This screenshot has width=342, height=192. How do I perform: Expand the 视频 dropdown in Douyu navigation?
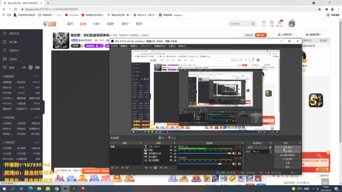(x=111, y=23)
